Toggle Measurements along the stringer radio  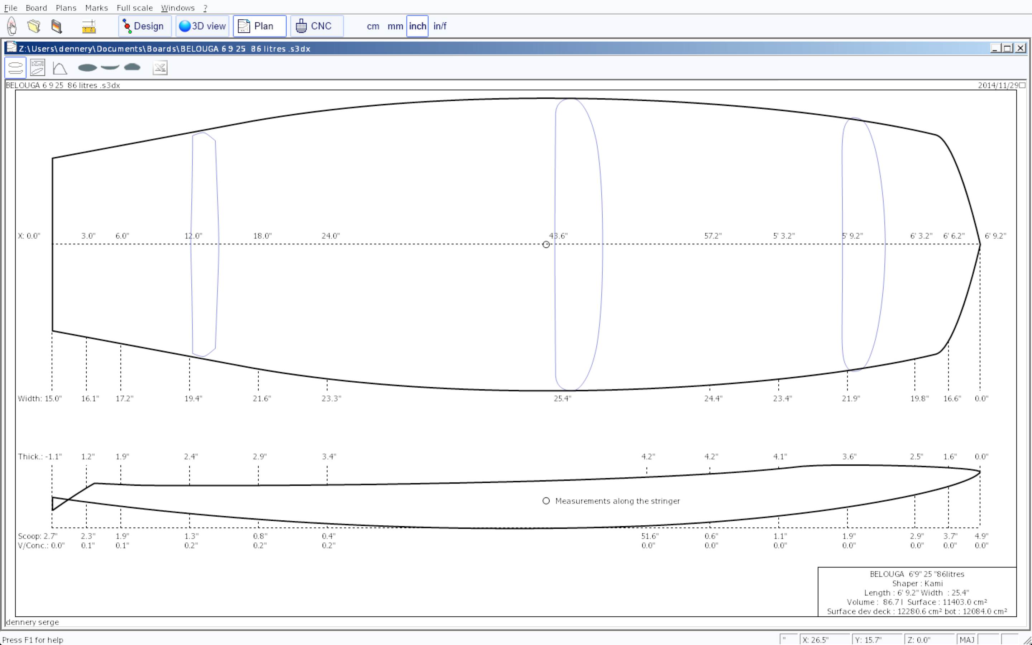[x=546, y=501]
